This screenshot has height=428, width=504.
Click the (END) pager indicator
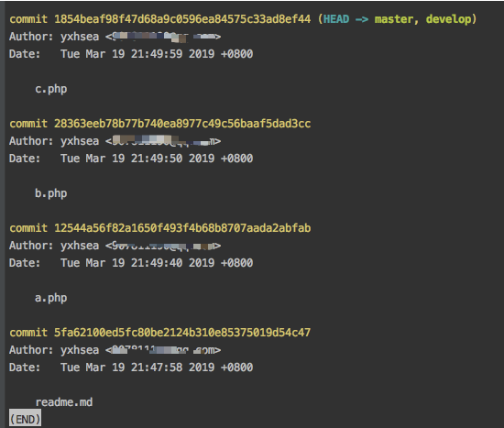(x=25, y=420)
